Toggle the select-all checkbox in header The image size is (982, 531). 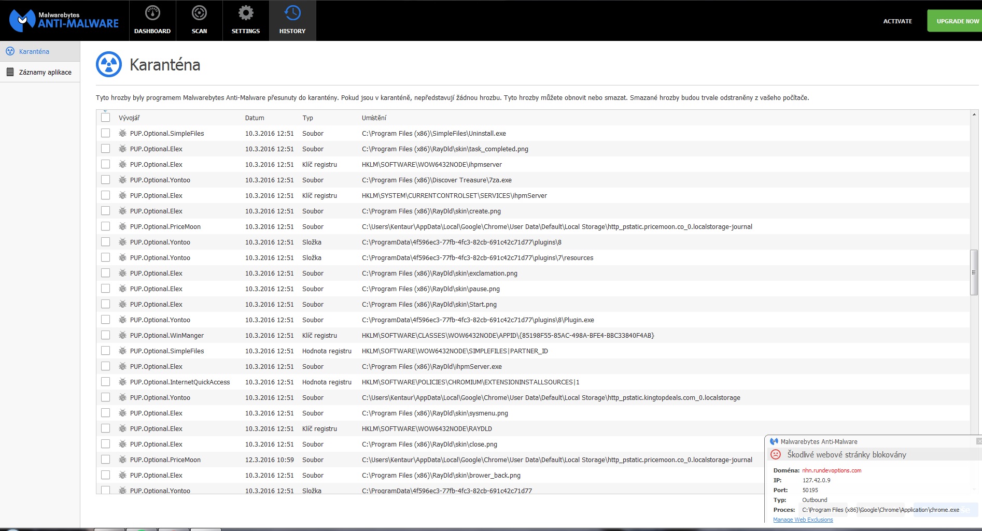[106, 118]
